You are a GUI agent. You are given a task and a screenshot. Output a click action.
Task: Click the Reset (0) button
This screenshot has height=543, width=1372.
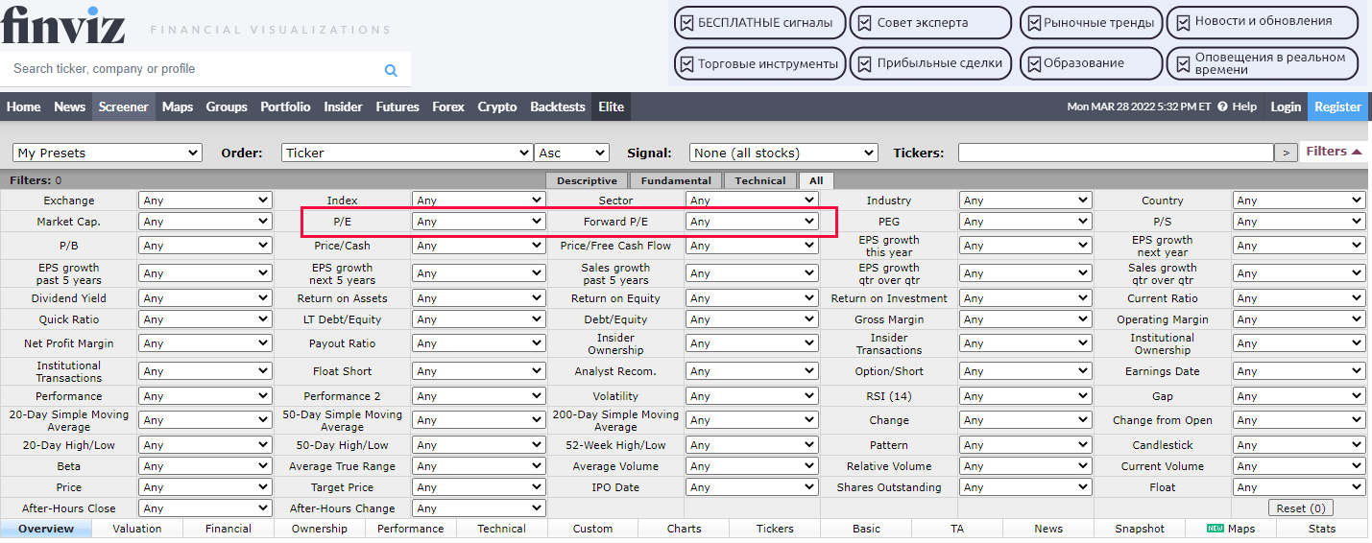tap(1301, 508)
